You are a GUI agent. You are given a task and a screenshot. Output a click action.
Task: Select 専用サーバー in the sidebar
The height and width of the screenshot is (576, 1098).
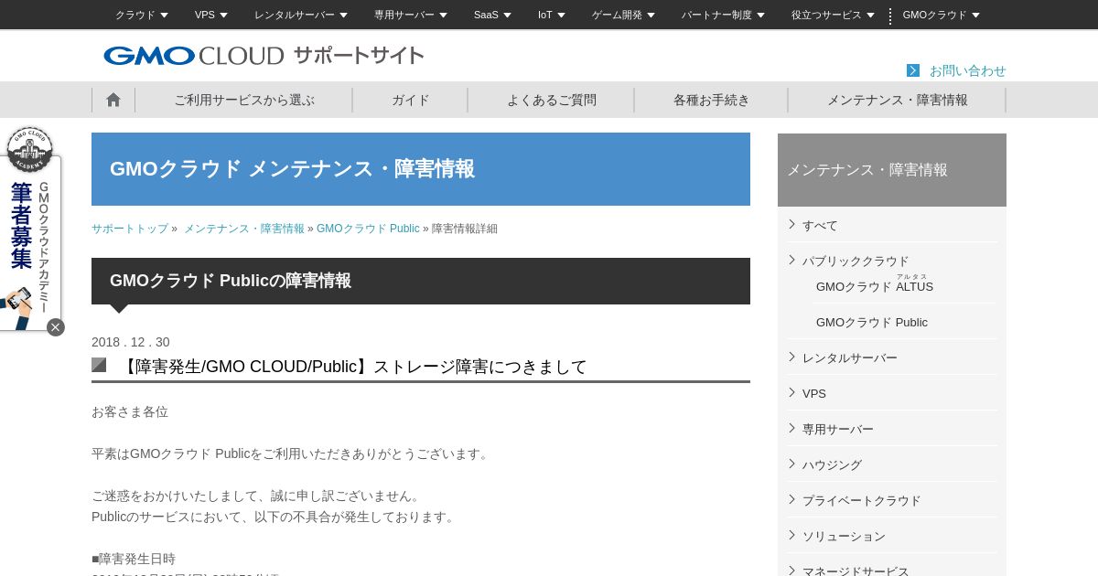(838, 429)
